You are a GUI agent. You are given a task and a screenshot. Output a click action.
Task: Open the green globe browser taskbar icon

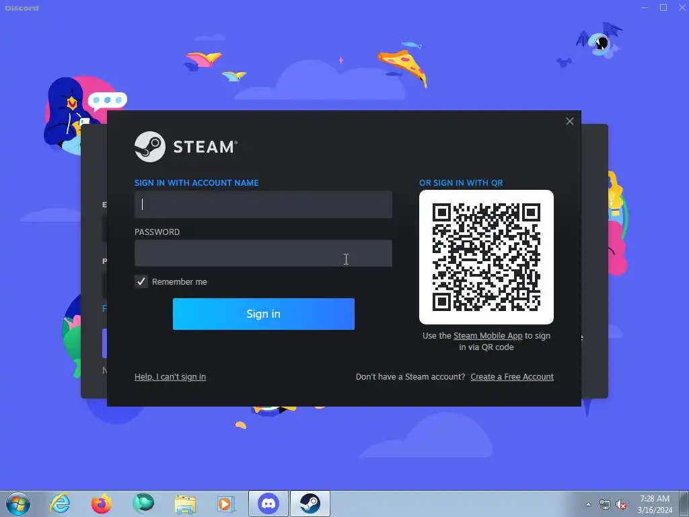143,504
